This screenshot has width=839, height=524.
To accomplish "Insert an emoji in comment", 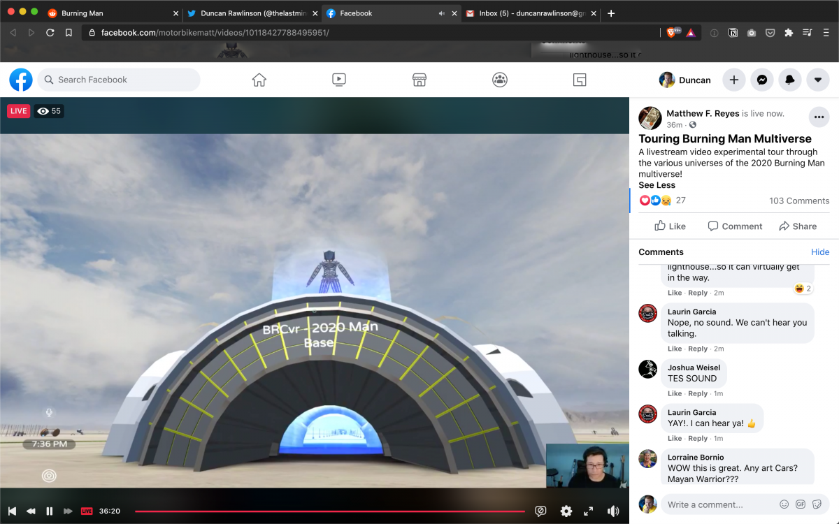I will (784, 504).
